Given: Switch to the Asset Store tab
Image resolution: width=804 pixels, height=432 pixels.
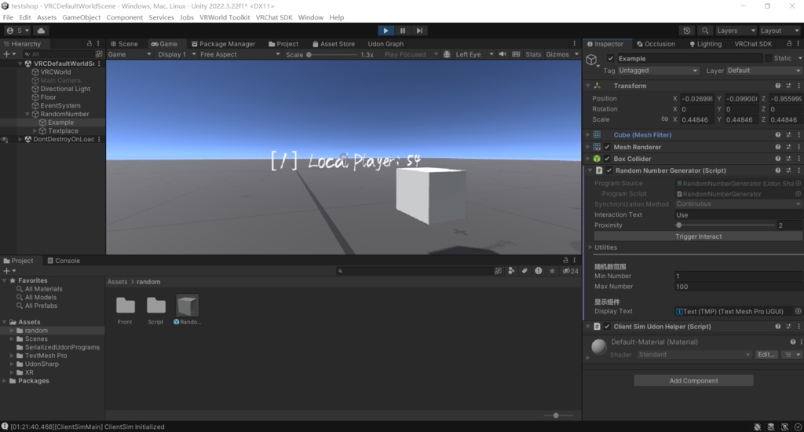Looking at the screenshot, I should coord(333,44).
